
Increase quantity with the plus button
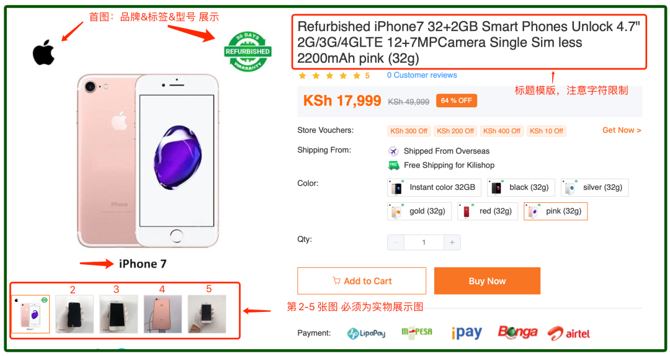point(452,243)
